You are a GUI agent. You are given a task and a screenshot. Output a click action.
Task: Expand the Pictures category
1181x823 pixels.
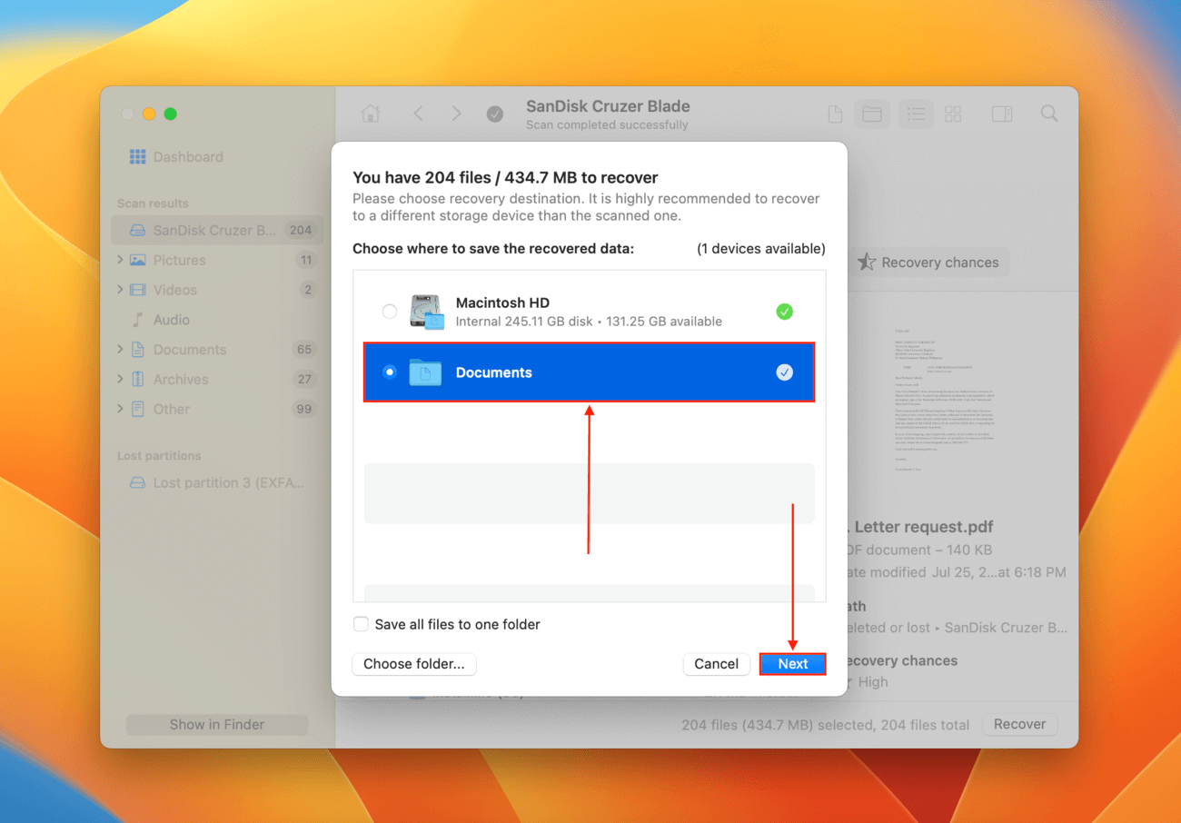coord(120,260)
